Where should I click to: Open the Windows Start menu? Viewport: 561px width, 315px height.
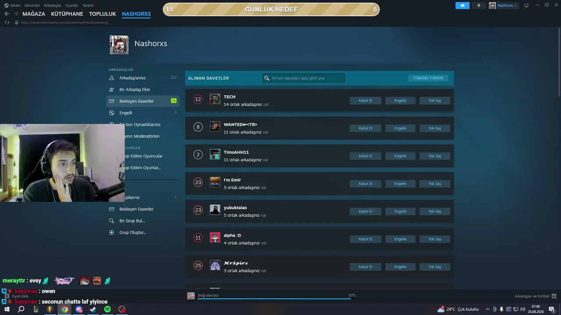pos(7,309)
